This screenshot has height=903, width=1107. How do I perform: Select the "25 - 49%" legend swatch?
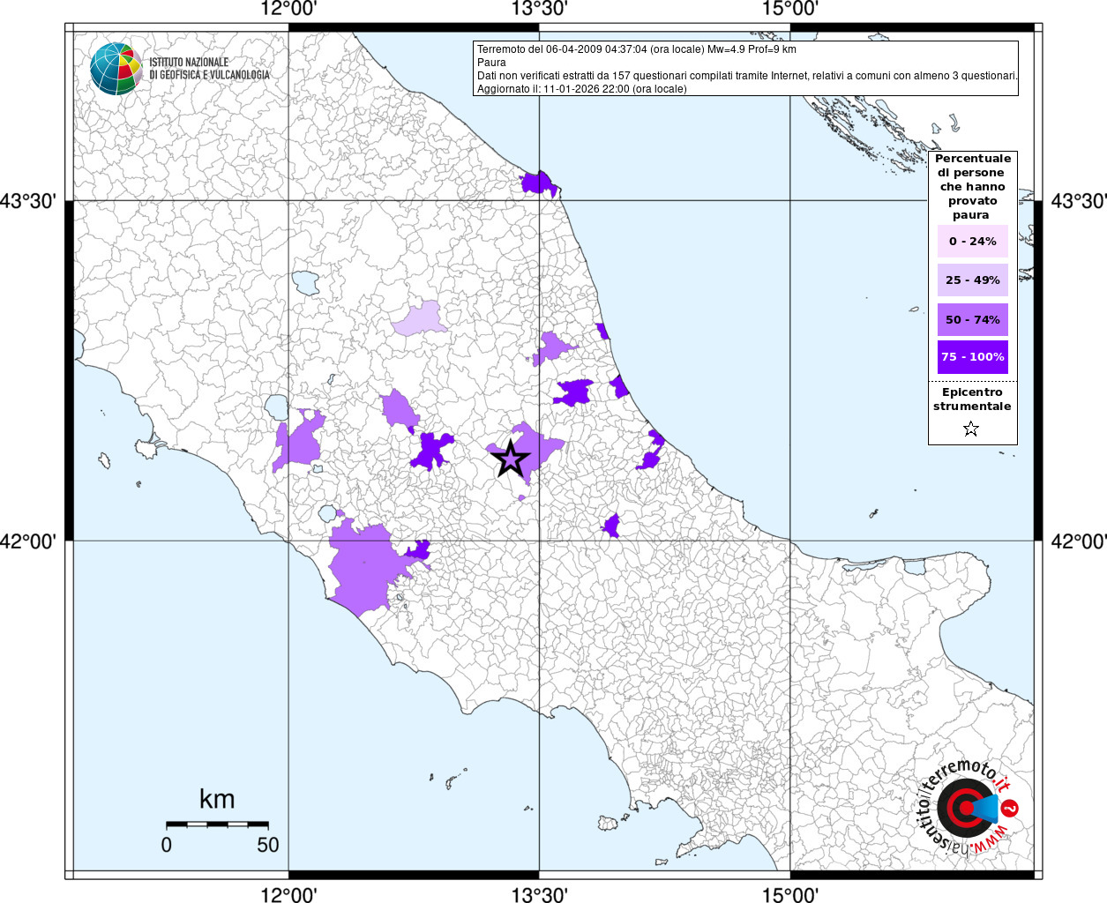tap(972, 280)
